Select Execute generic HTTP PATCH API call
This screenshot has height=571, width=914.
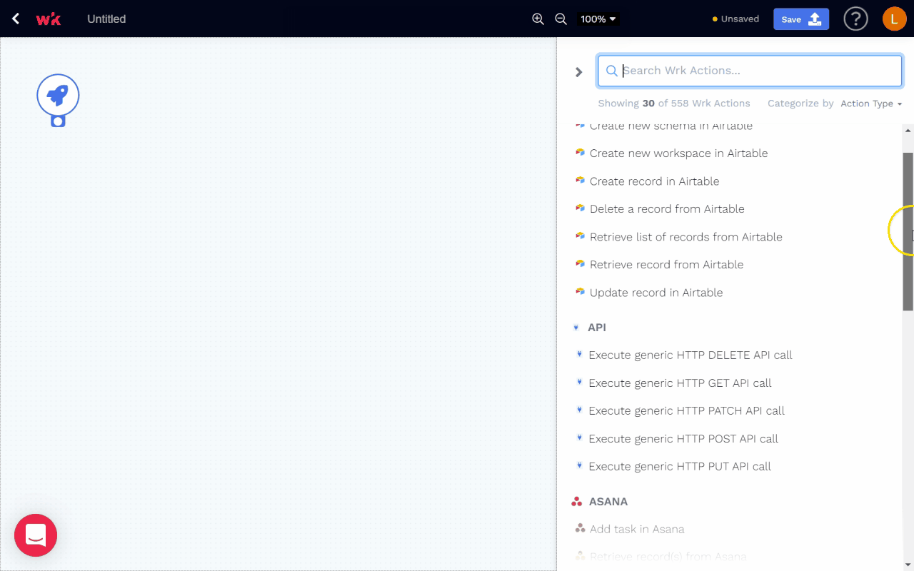(x=686, y=411)
